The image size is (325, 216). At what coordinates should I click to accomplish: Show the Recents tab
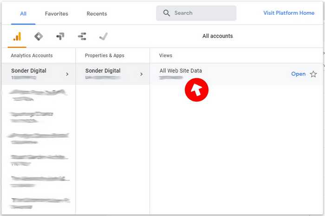97,13
